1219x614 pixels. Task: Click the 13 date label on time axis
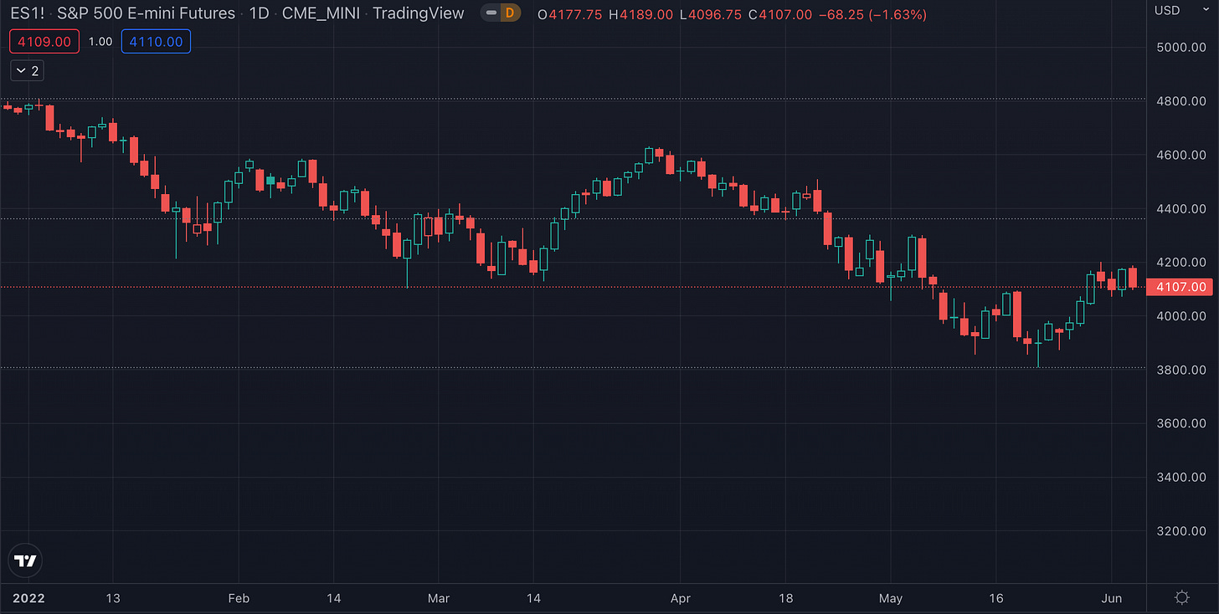113,598
